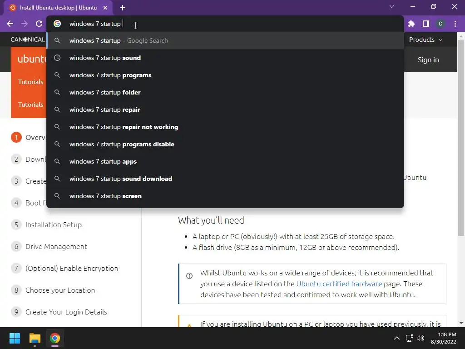Open a new tab with plus button

coord(123,8)
